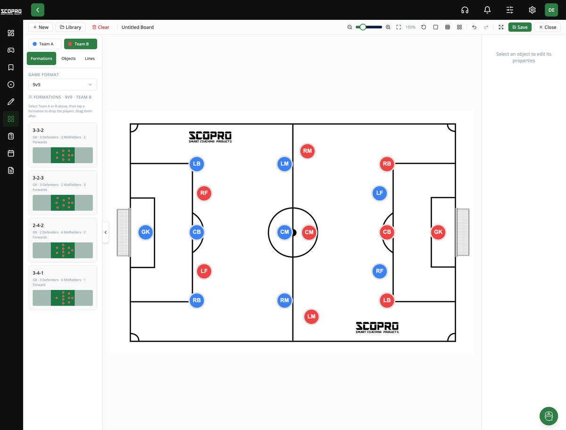Open the gamepad icon in sidebar
This screenshot has height=430, width=566.
tap(11, 50)
